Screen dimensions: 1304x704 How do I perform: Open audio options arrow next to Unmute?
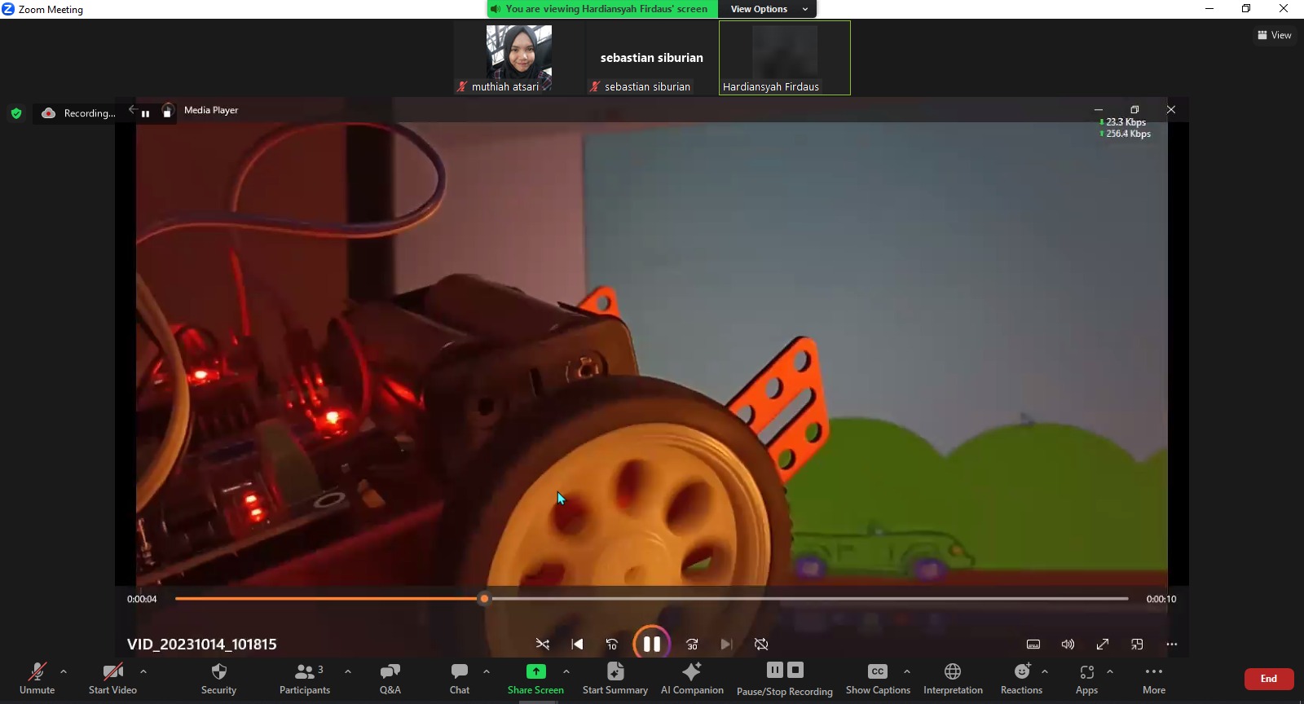tap(64, 672)
